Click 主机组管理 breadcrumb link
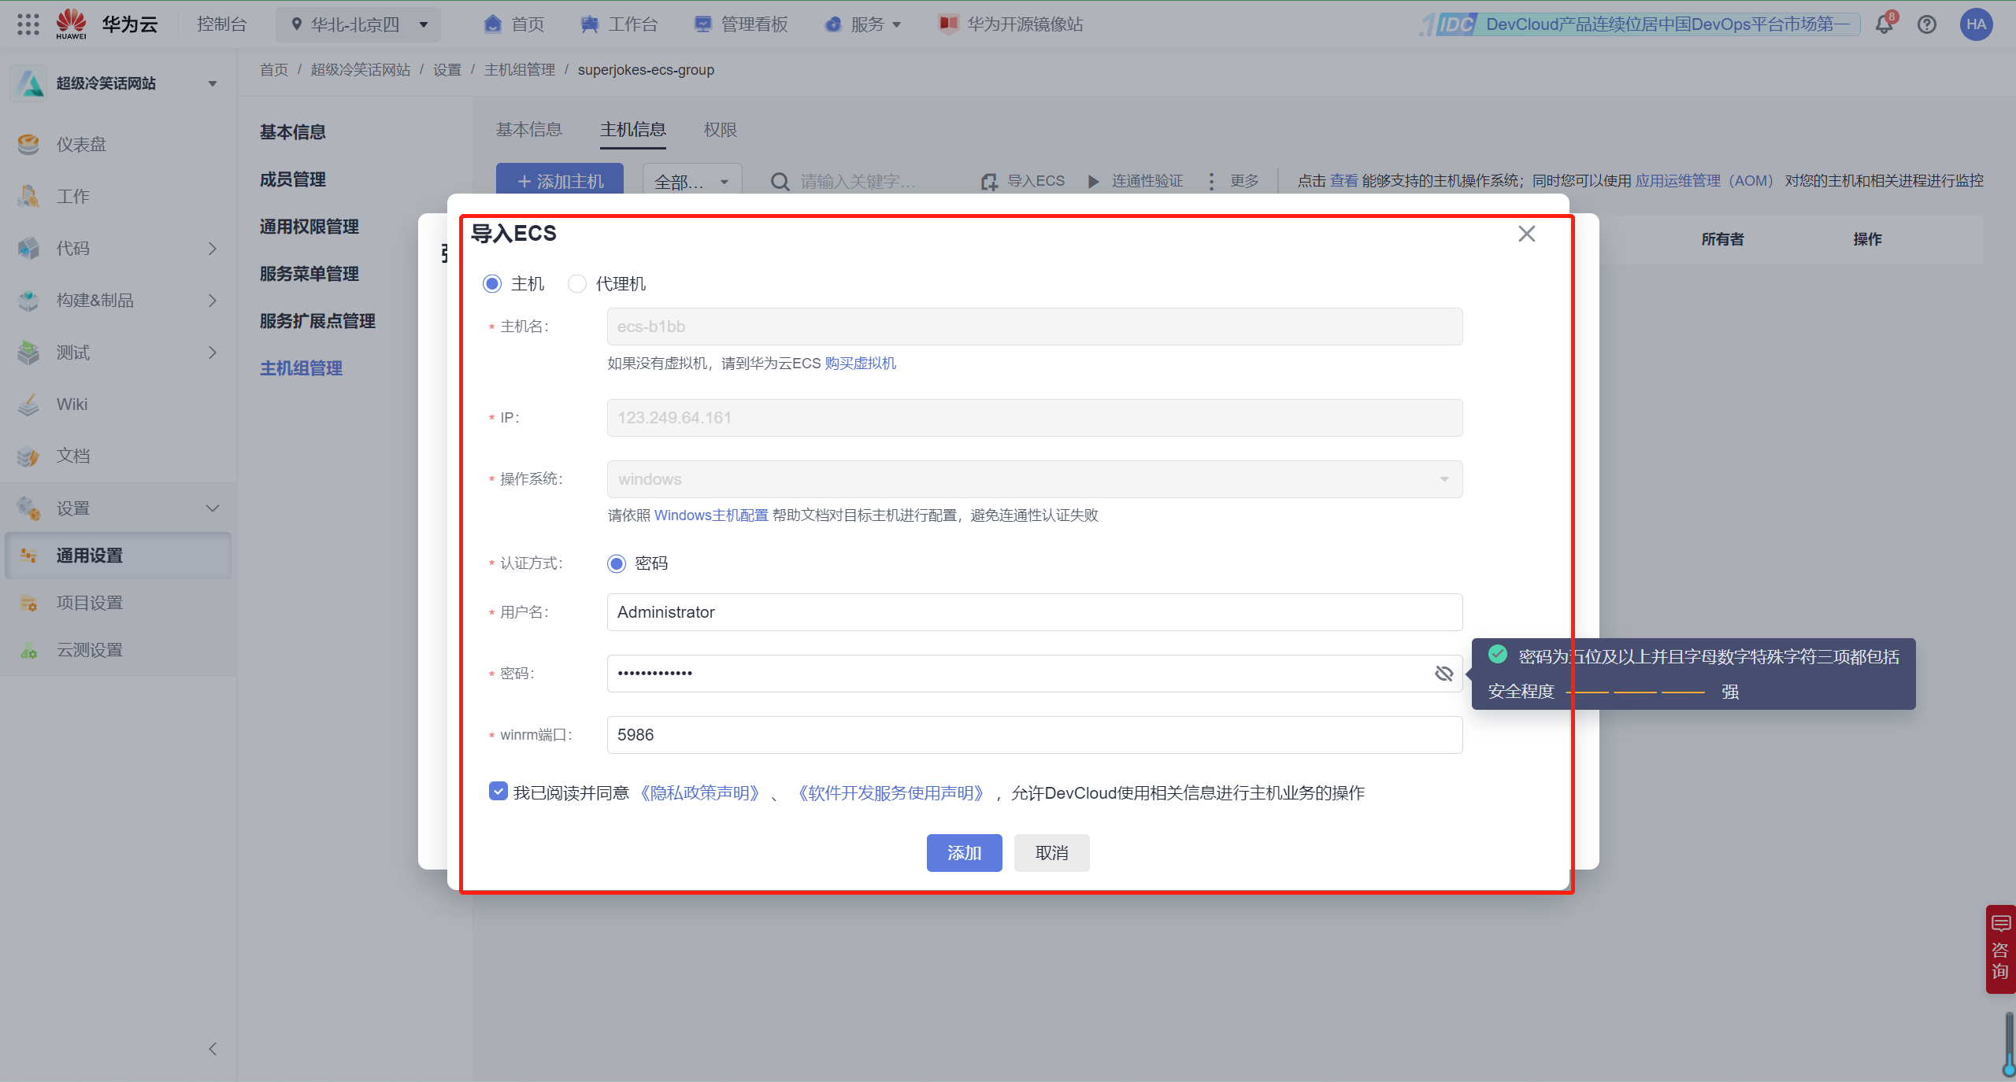The image size is (2016, 1082). (x=520, y=70)
